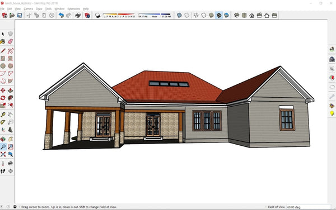Switch to Monochrome style
Viewport: 336px width, 210px height.
coord(226,16)
